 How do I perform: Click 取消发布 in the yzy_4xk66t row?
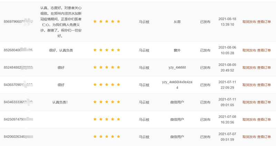click(249, 67)
